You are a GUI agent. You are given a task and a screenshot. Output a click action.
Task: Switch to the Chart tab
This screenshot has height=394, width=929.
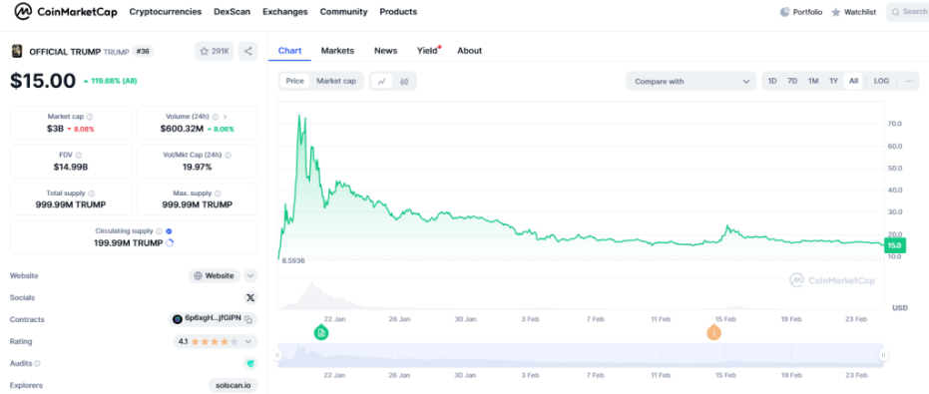pos(289,50)
